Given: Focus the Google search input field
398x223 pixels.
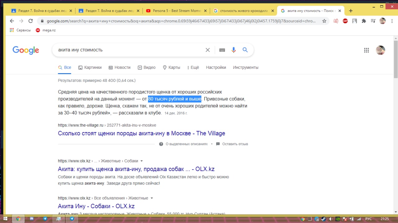Looking at the screenshot, I should 129,50.
